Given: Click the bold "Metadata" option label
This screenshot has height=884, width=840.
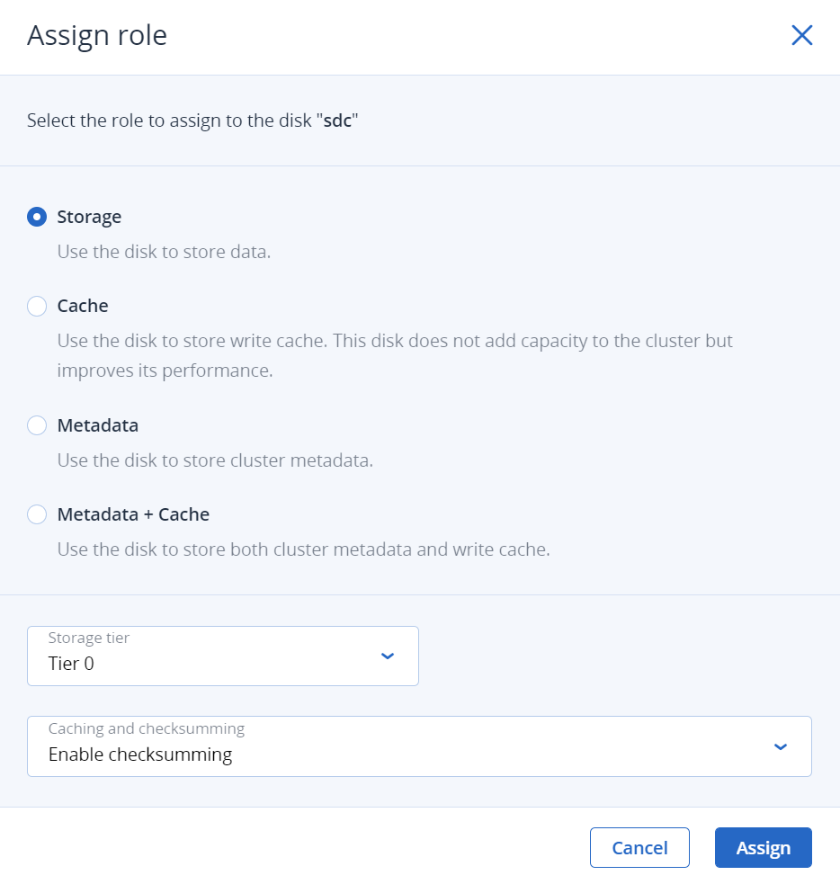Looking at the screenshot, I should 98,425.
